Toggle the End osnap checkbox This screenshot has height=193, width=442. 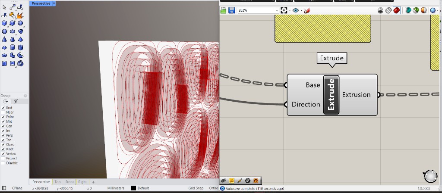click(3, 108)
